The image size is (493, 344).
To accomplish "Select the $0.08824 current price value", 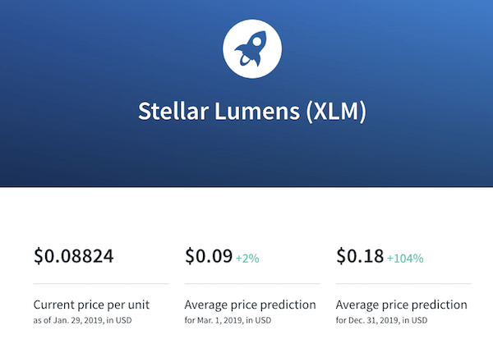I will (x=74, y=255).
